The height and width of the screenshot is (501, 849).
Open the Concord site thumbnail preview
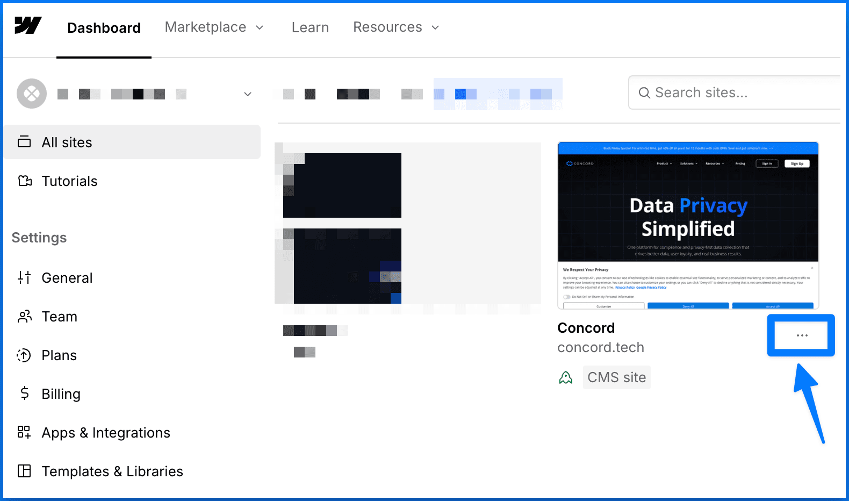688,225
